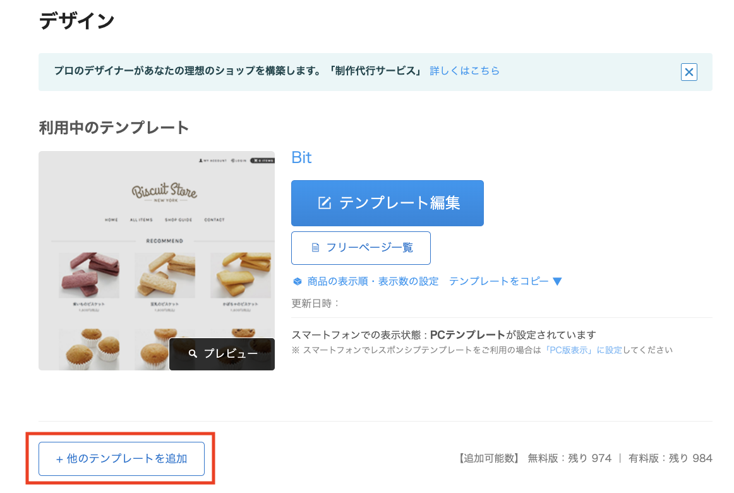Click the テンプレートをコピー text link
This screenshot has height=493, width=734.
(x=498, y=281)
